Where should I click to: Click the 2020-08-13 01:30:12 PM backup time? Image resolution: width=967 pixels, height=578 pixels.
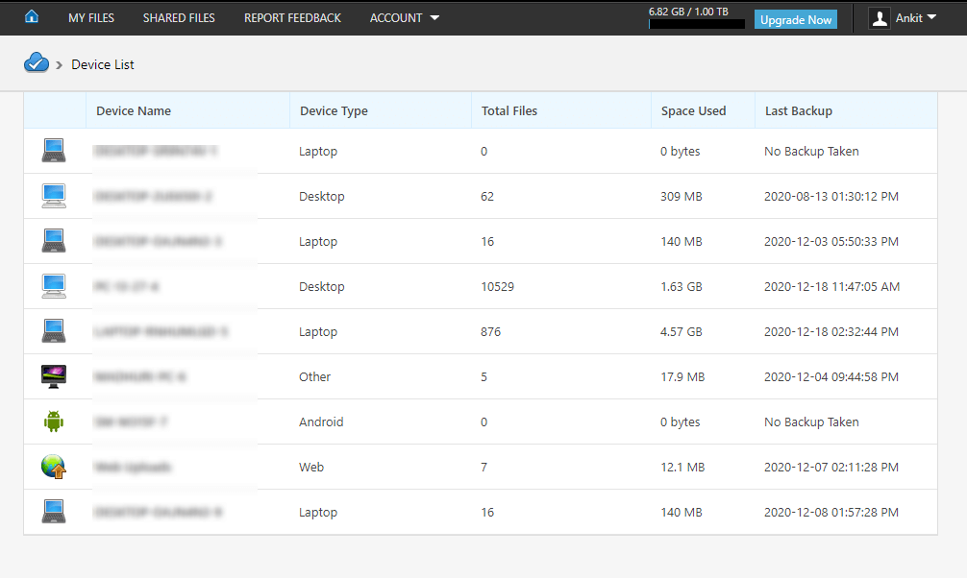831,196
